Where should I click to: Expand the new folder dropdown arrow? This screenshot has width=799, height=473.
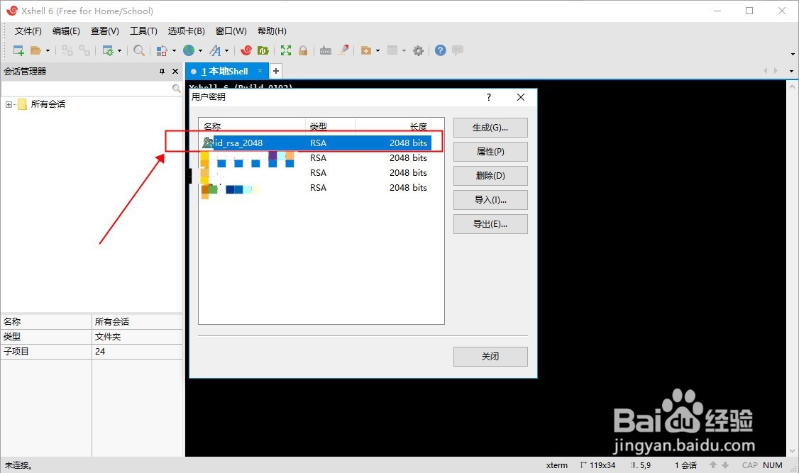pyautogui.click(x=378, y=50)
